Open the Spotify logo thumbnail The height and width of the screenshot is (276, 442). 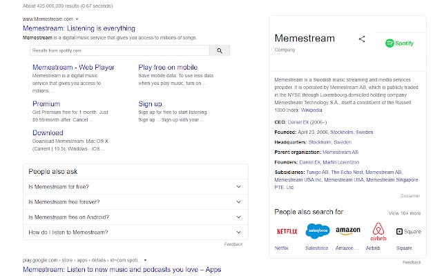point(399,43)
